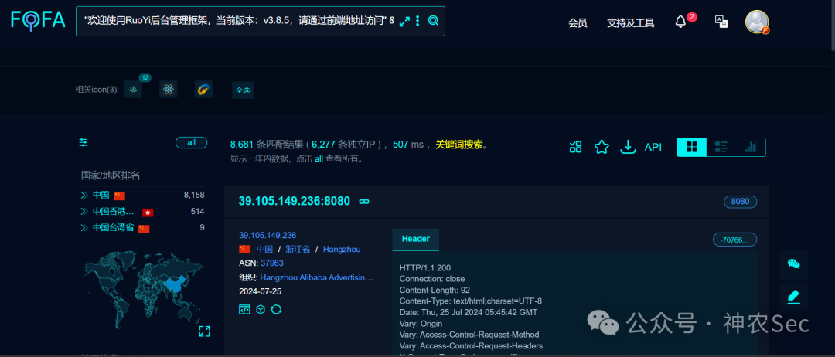Switch to grid view
Screen dimensions: 835x357
coord(692,147)
